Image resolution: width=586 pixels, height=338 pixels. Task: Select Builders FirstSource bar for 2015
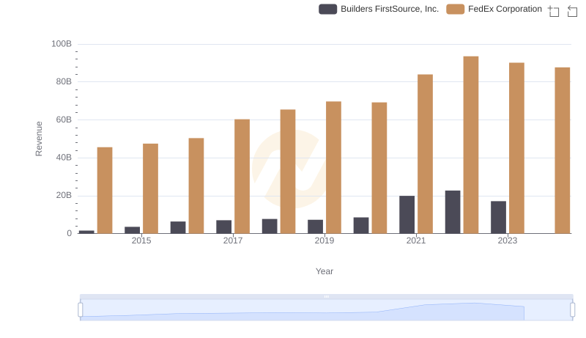(x=133, y=230)
